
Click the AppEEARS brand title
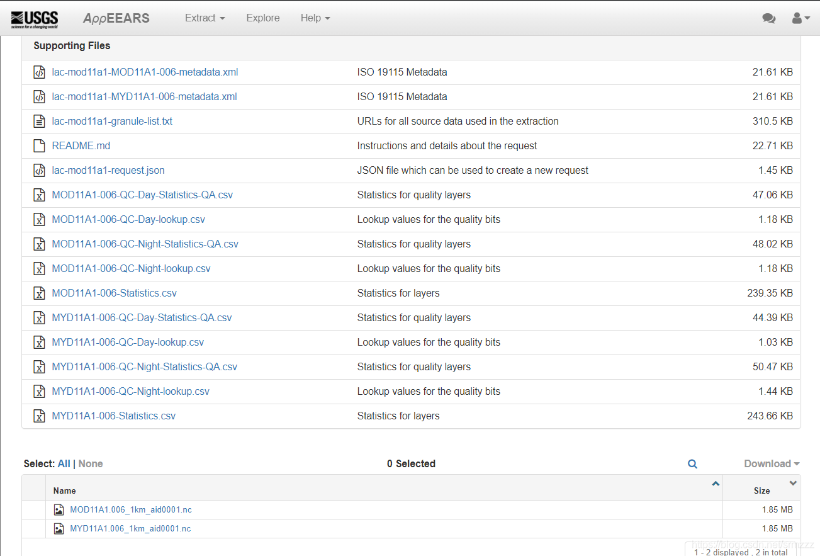pos(116,18)
